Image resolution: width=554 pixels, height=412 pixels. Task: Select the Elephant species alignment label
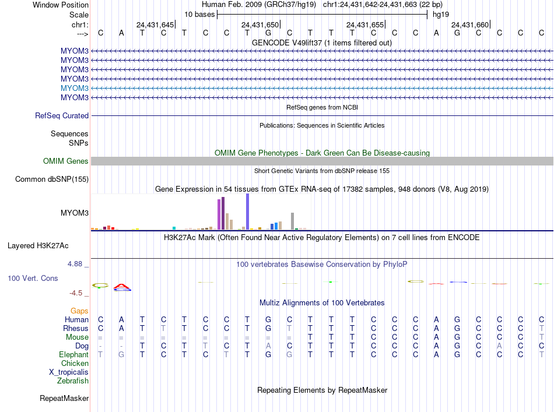[73, 354]
